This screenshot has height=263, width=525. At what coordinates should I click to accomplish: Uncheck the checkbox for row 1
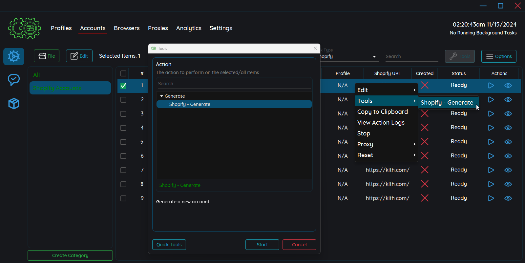pyautogui.click(x=123, y=86)
